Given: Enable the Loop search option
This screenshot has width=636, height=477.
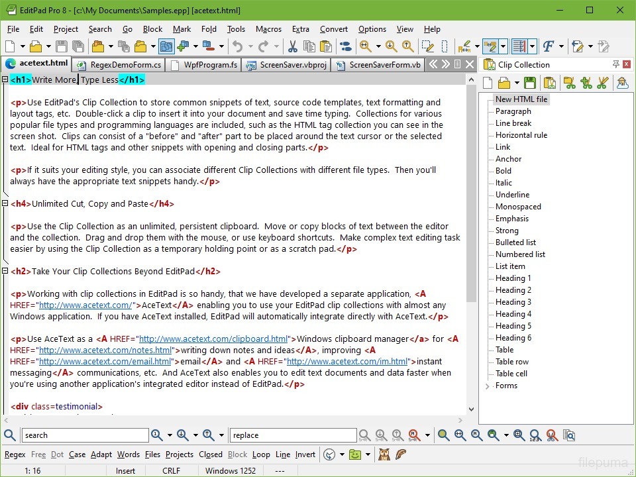Looking at the screenshot, I should [x=261, y=454].
